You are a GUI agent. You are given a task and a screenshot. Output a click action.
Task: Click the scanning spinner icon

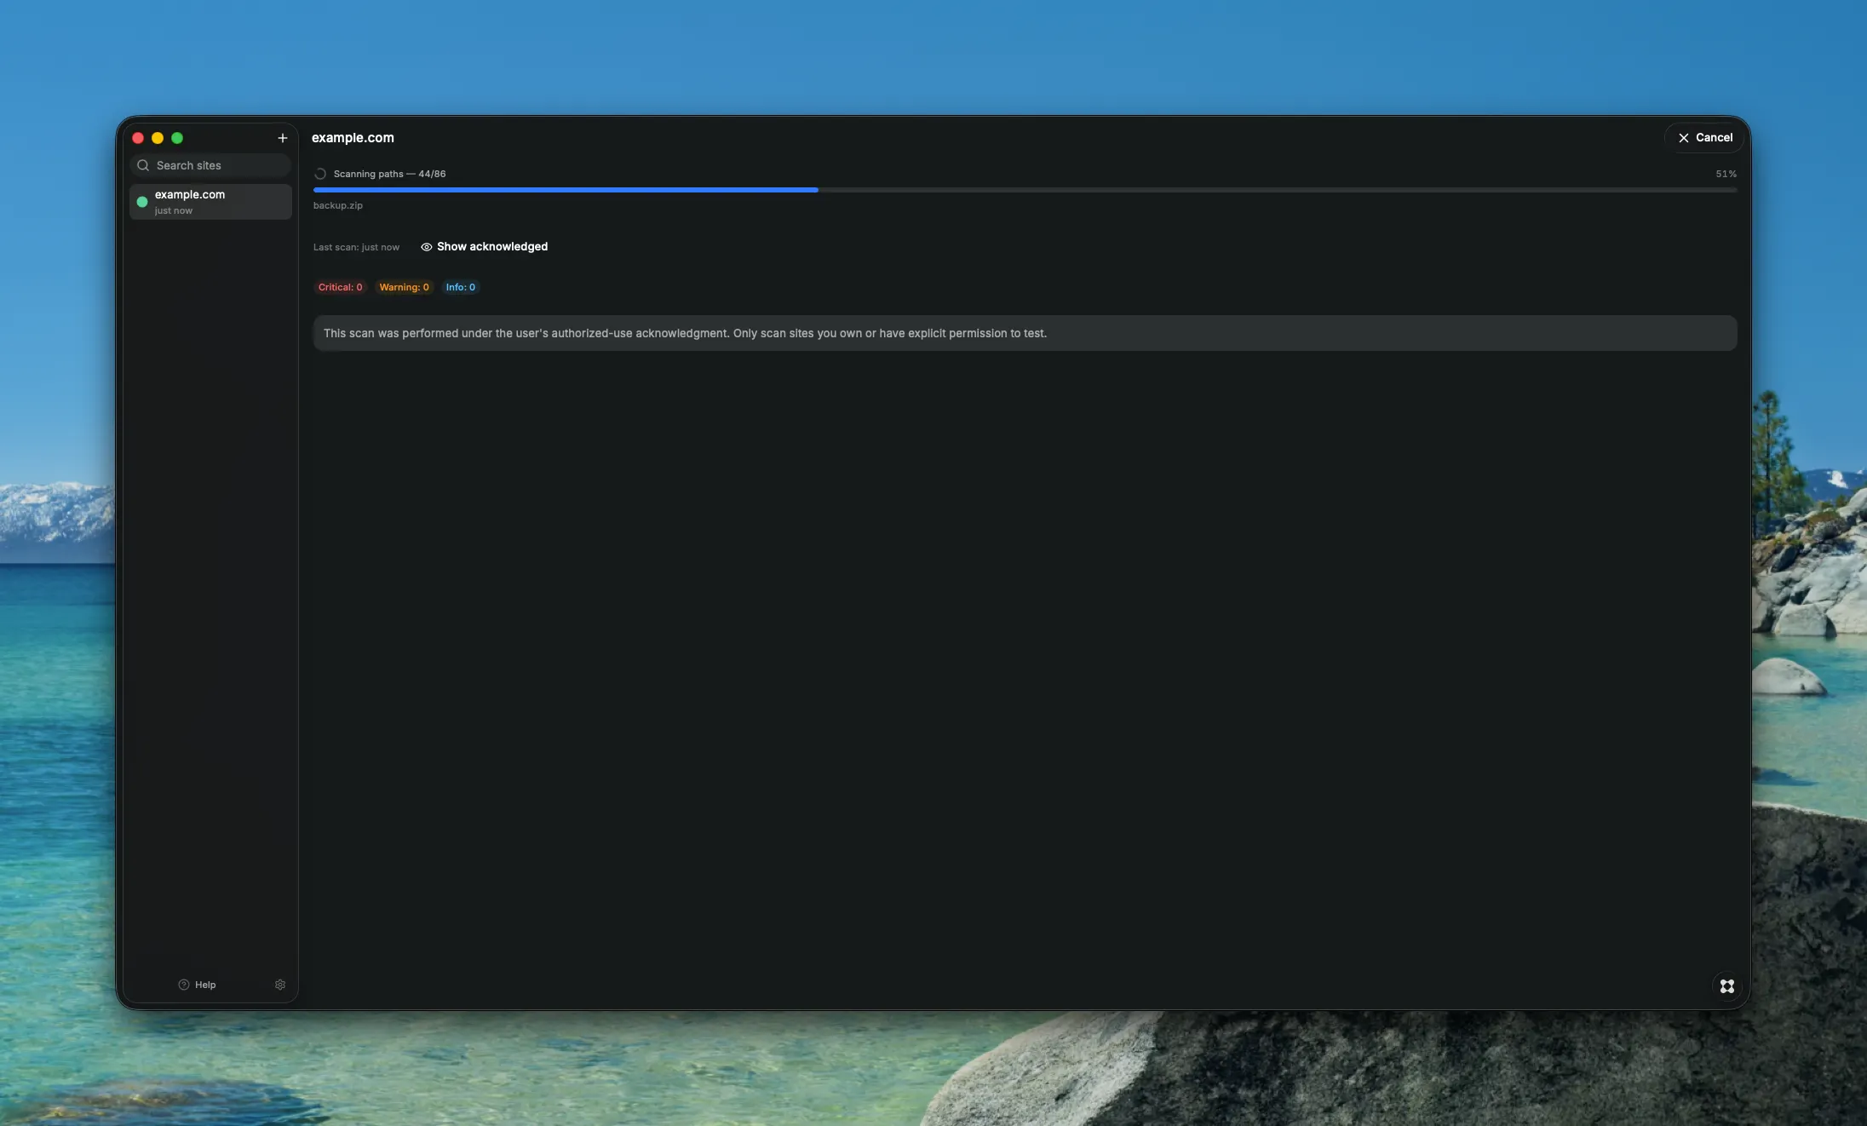320,174
